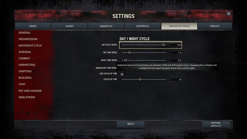Switch to the Video tab

(x=33, y=26)
